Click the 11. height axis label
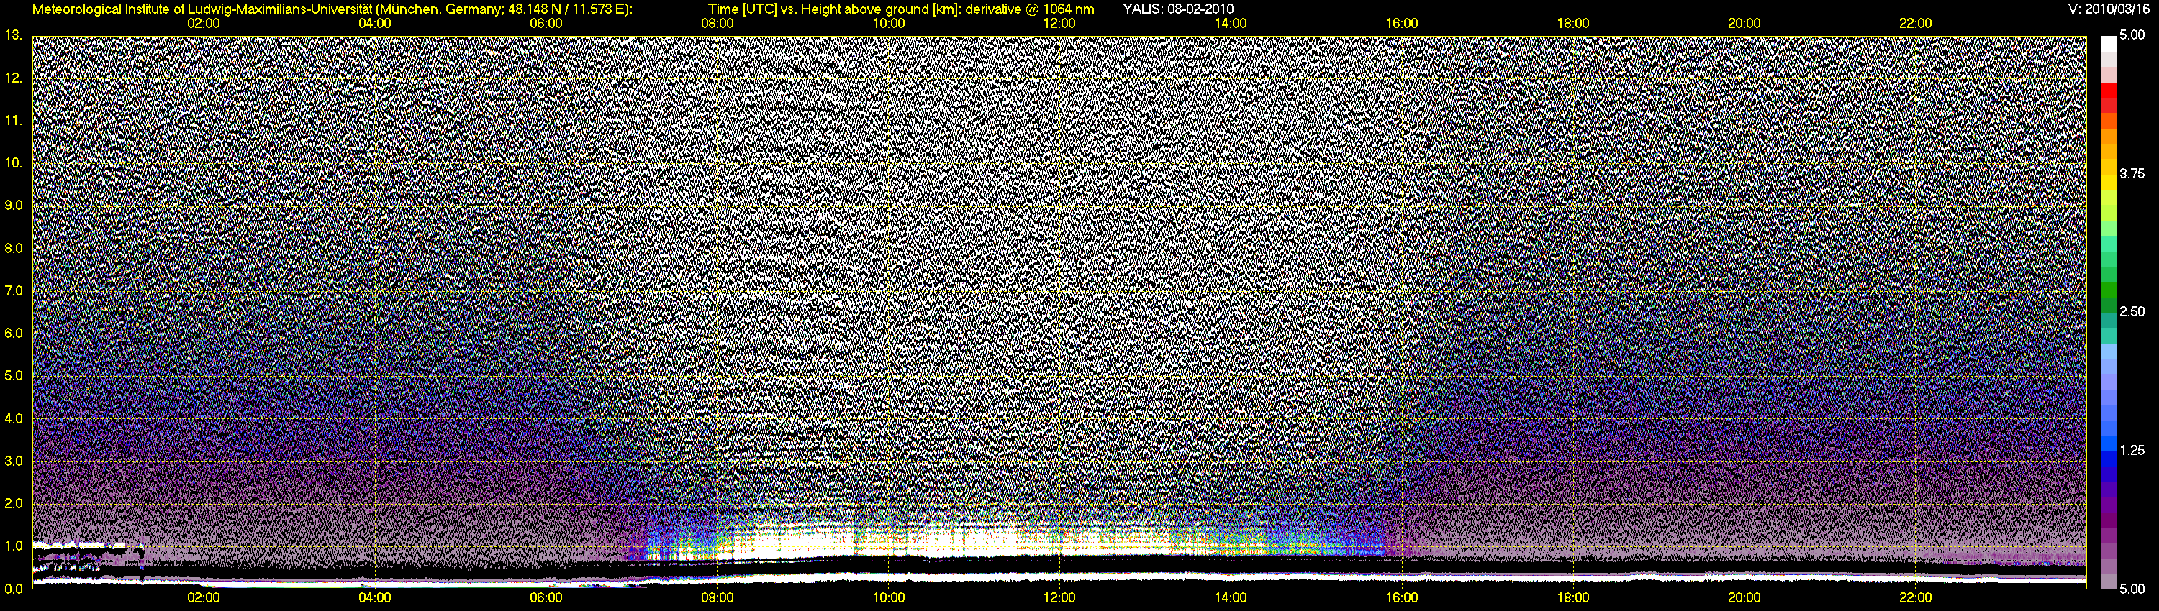Screen dimensions: 2159x611 [14, 121]
